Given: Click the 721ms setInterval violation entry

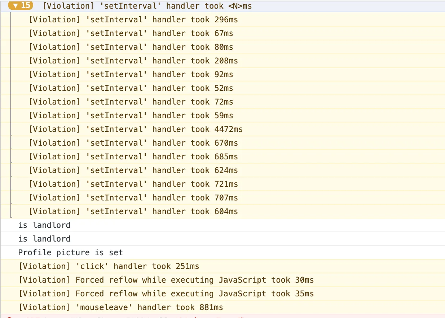Looking at the screenshot, I should (x=133, y=184).
